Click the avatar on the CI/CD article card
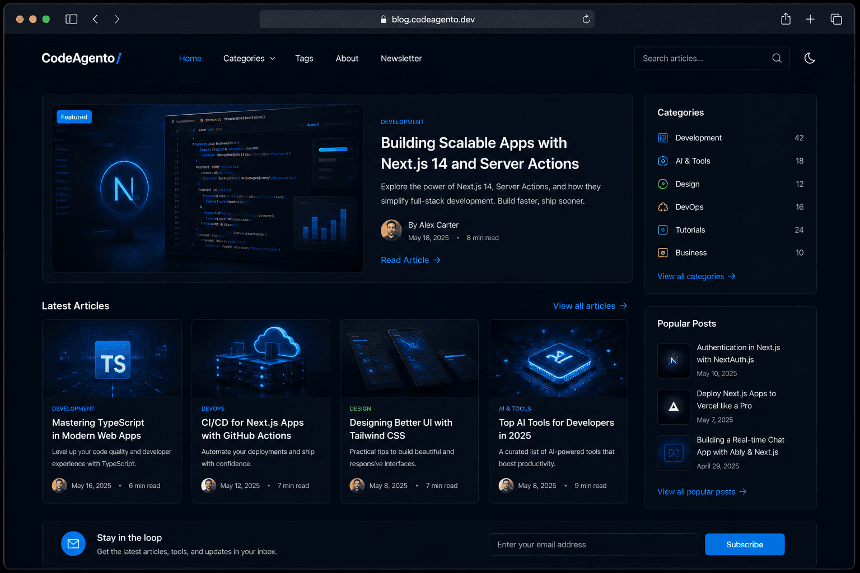Image resolution: width=860 pixels, height=573 pixels. pos(209,486)
